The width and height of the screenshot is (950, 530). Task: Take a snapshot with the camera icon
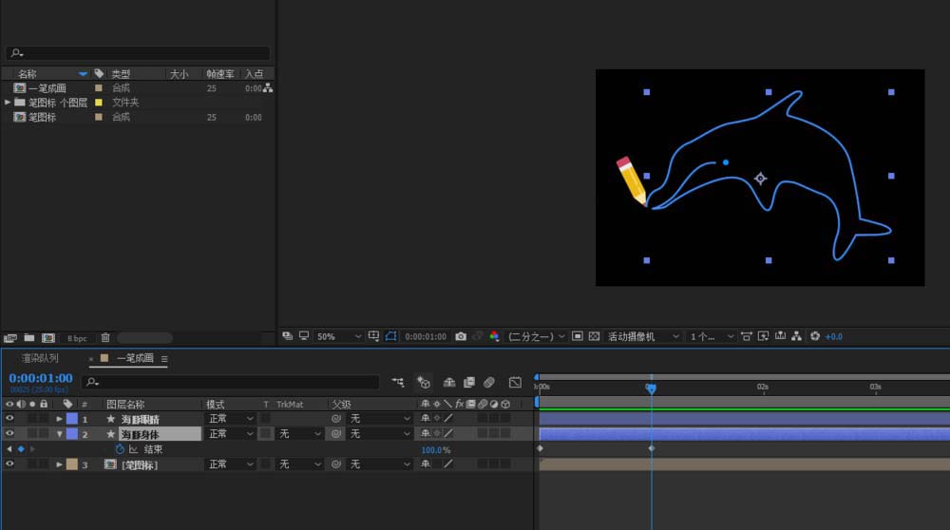pyautogui.click(x=461, y=336)
